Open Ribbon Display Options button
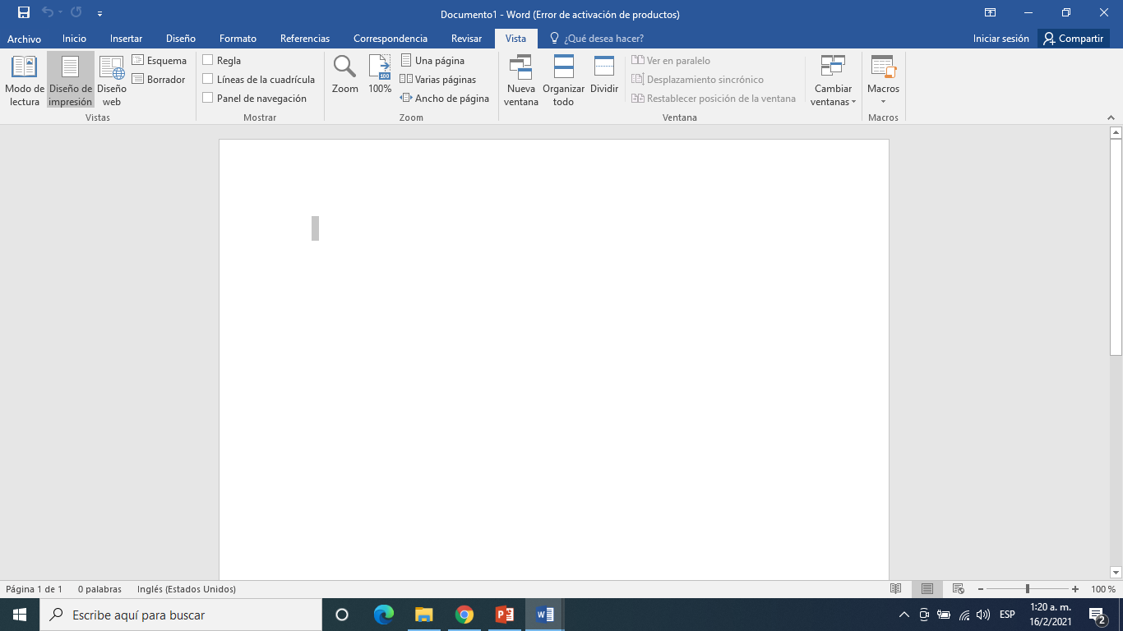The image size is (1123, 631). tap(991, 13)
